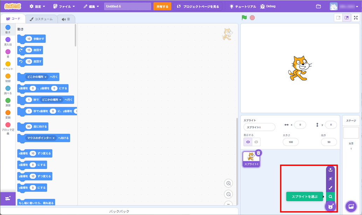Click the magnifier choose sprite icon
The image size is (362, 215).
(x=330, y=197)
